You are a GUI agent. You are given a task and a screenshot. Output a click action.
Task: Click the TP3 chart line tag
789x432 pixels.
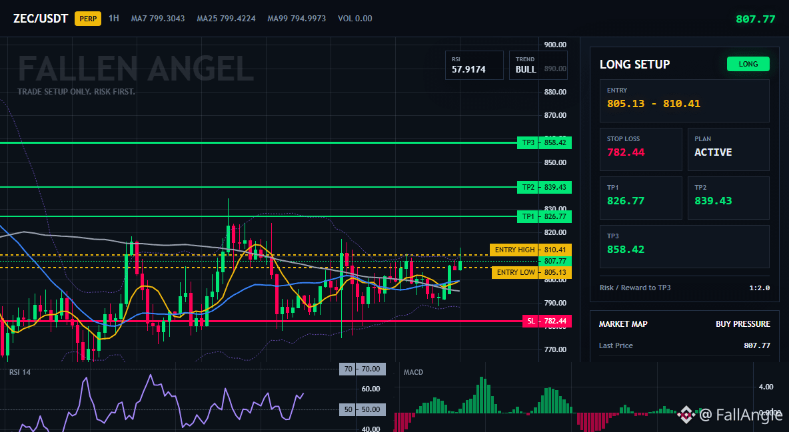coord(528,143)
